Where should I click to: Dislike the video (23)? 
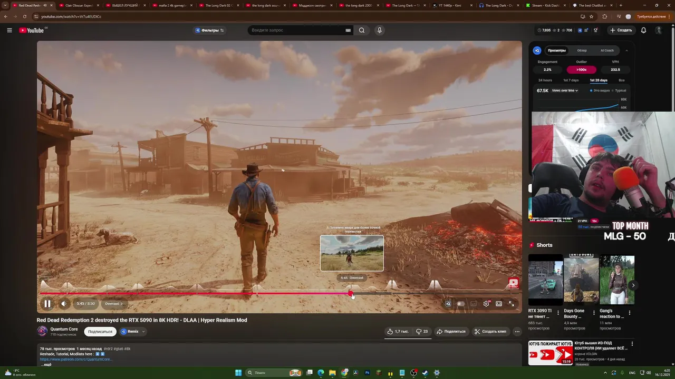422,332
